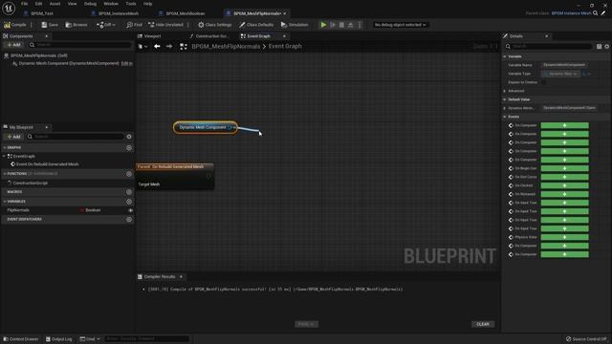Viewport: 612px width, 344px height.
Task: Click the Components panel search field
Action: coord(80,45)
